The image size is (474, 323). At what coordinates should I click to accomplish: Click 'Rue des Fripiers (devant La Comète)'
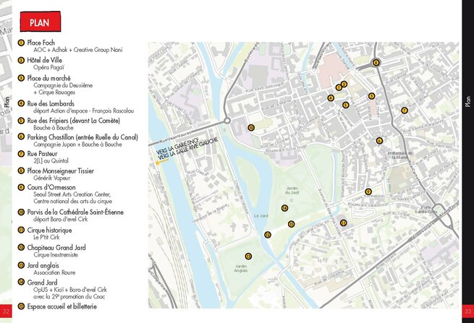(x=74, y=121)
